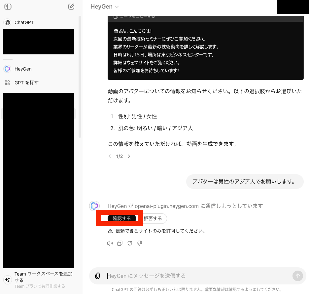The image size is (310, 294).
Task: Click the code line 皆様のご参加をお待ちしています!
Action: click(147, 71)
